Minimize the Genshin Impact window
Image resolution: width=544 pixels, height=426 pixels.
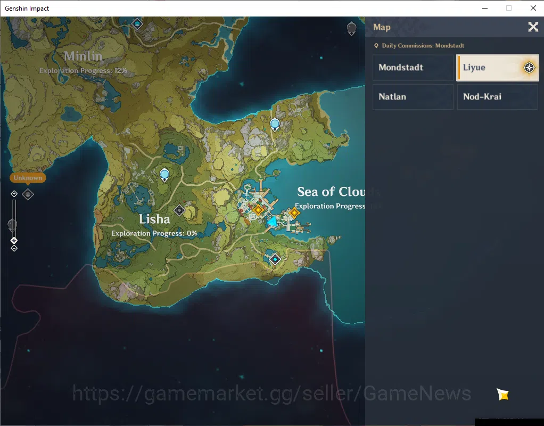pos(485,9)
